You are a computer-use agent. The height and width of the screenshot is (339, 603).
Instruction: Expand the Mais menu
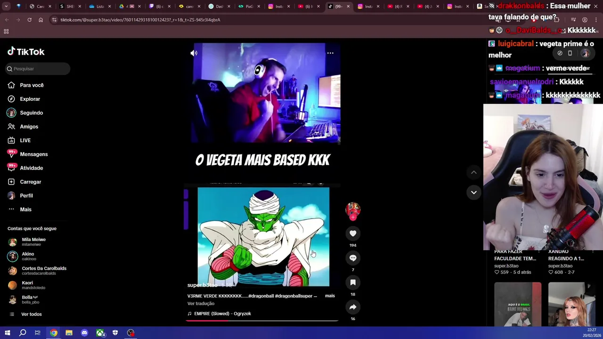(x=25, y=210)
